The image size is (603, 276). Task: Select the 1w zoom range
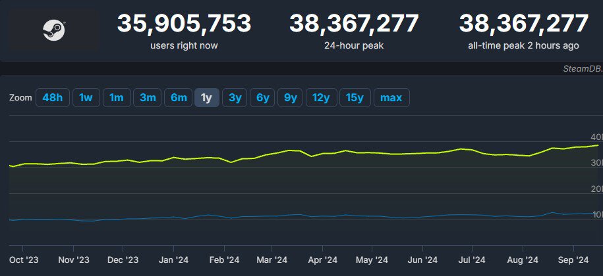pyautogui.click(x=86, y=98)
